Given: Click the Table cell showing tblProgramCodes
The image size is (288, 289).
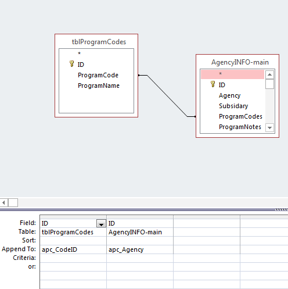Looking at the screenshot, I should point(73,232).
